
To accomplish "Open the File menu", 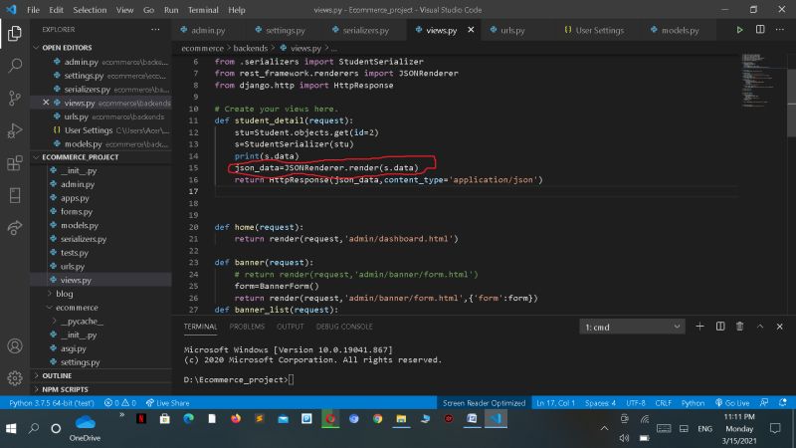I will [33, 10].
